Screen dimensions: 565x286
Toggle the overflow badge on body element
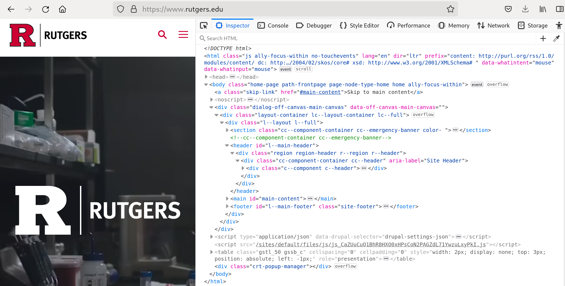(497, 84)
